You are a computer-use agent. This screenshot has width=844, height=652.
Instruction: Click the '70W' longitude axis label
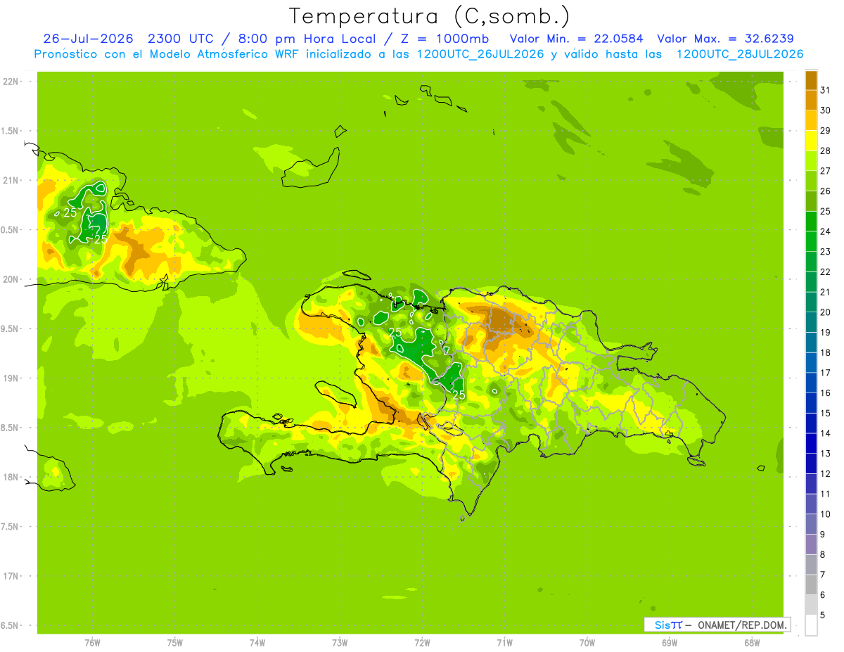coord(587,642)
